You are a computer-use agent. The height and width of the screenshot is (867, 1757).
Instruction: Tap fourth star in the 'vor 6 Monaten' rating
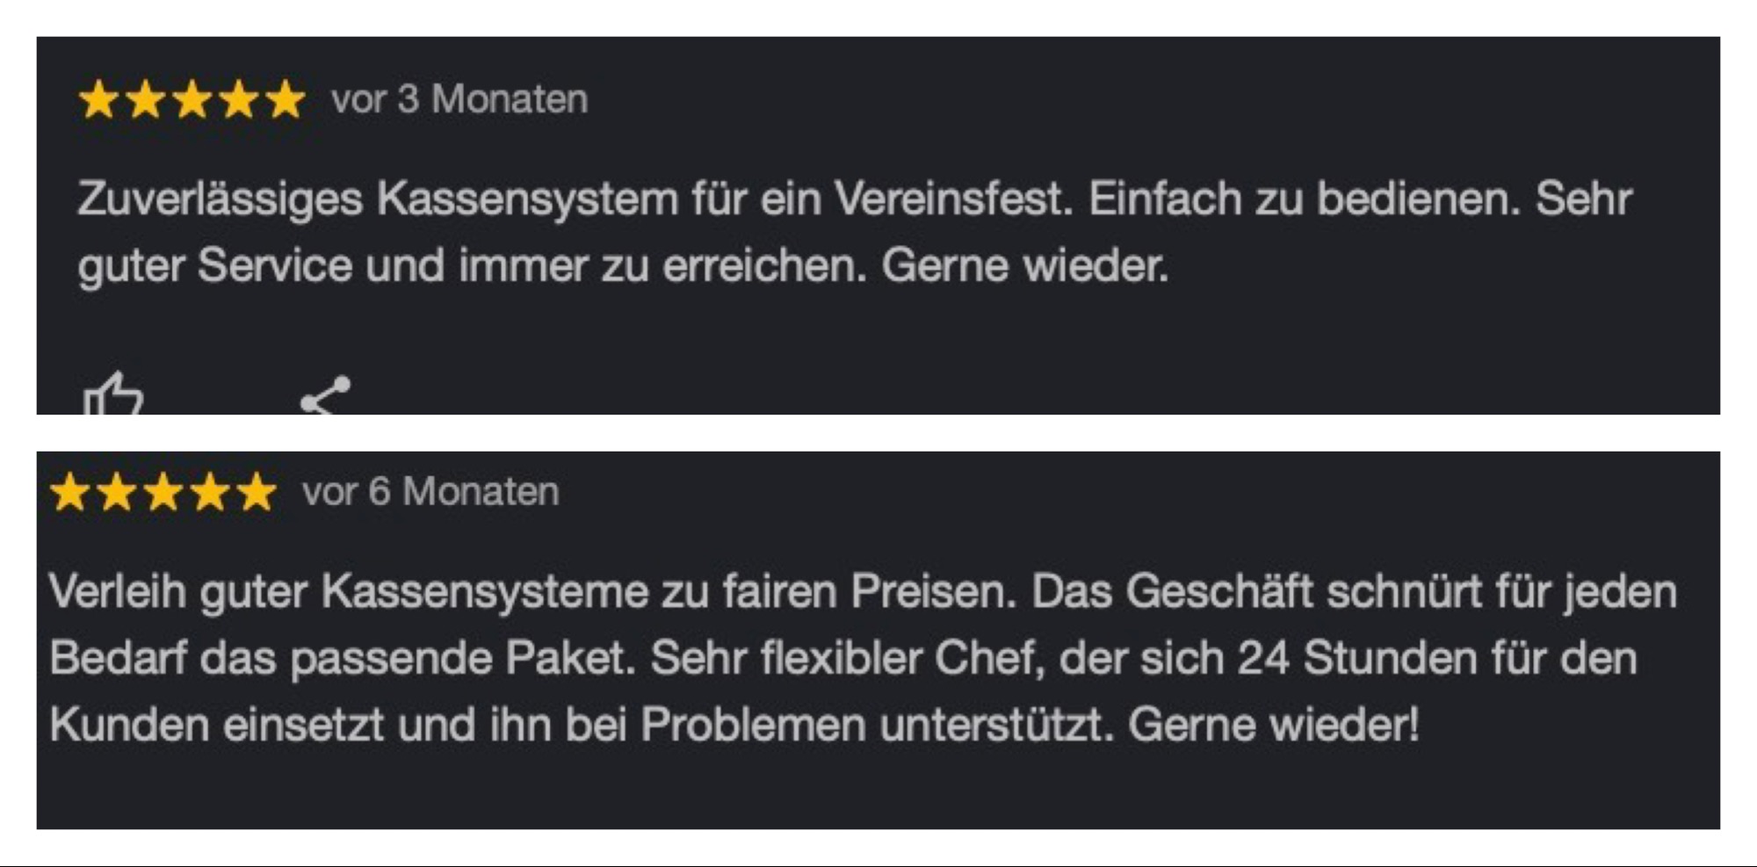point(210,493)
